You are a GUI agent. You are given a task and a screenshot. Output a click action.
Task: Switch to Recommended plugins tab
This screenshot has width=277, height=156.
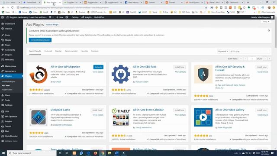tap(71, 51)
